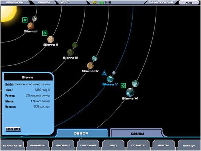Click the Sierra II label

tap(51, 45)
